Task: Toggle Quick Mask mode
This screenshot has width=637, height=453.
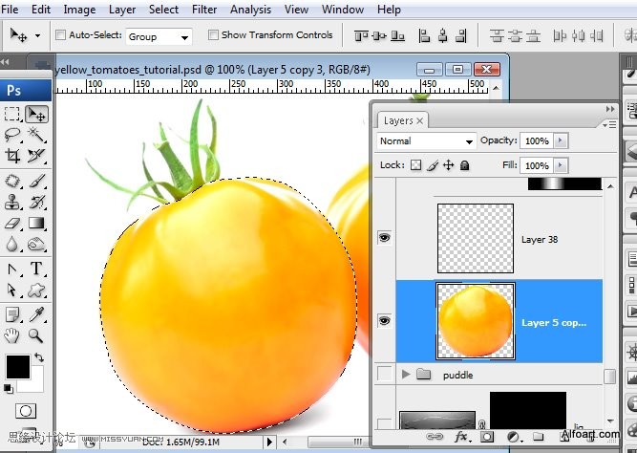Action: point(26,411)
